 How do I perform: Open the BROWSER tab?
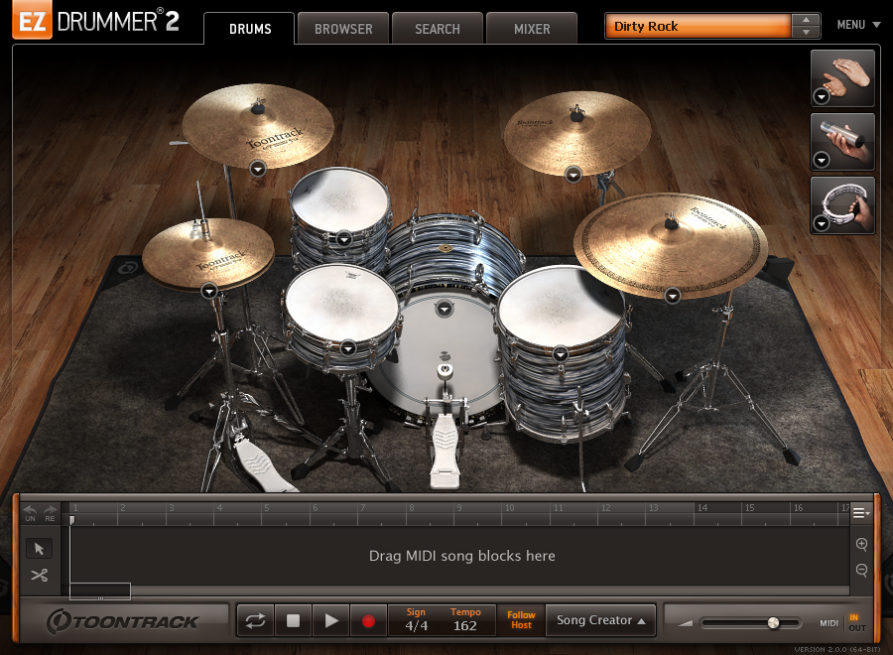click(x=343, y=29)
